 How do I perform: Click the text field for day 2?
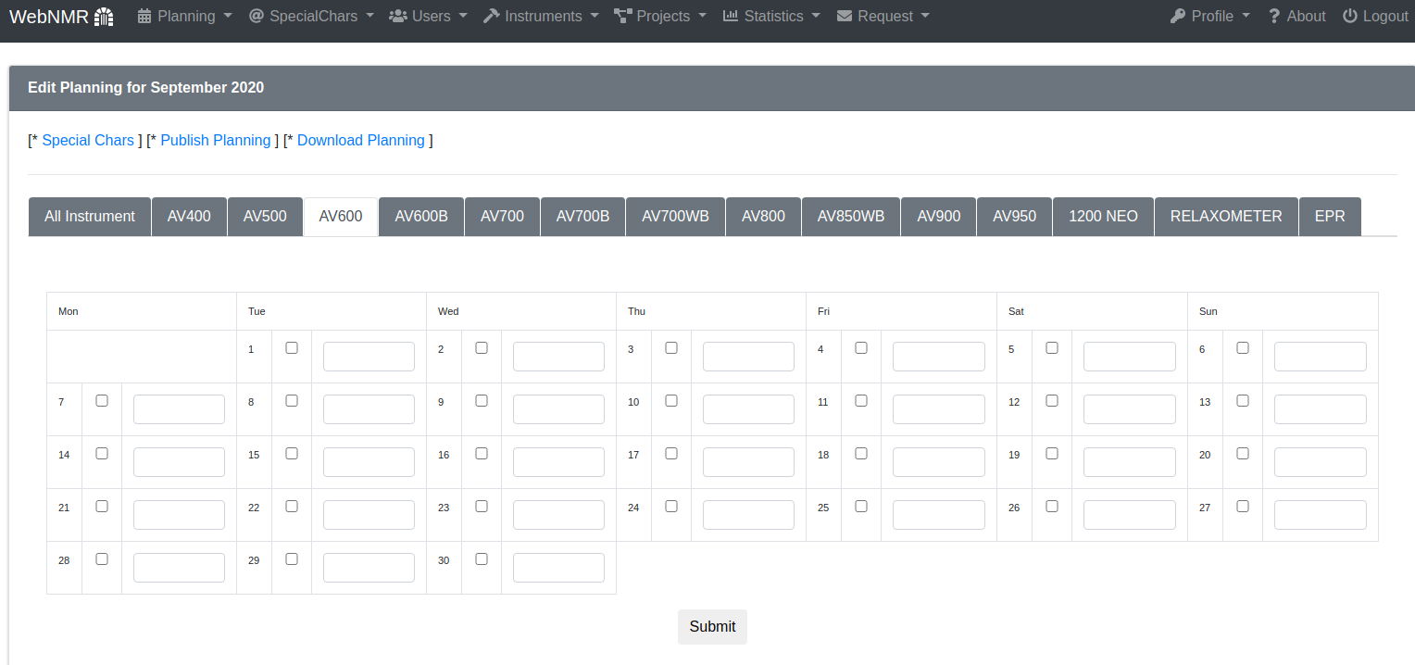[x=558, y=357]
